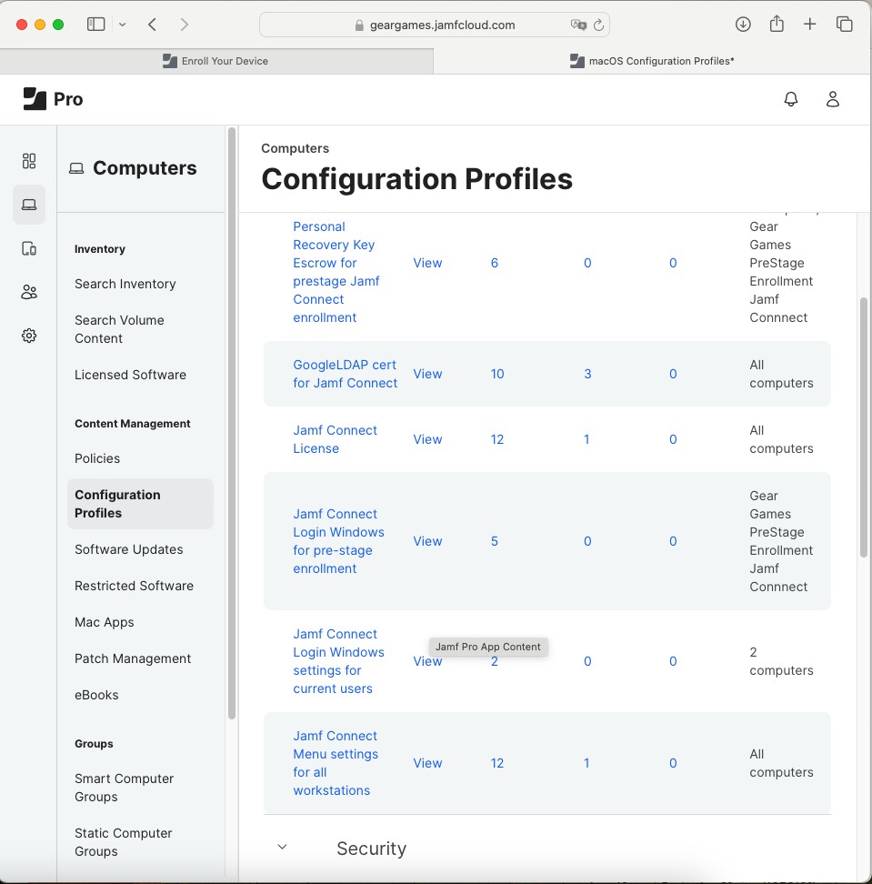
Task: Click the main page vertical scrollbar
Action: pos(863,427)
